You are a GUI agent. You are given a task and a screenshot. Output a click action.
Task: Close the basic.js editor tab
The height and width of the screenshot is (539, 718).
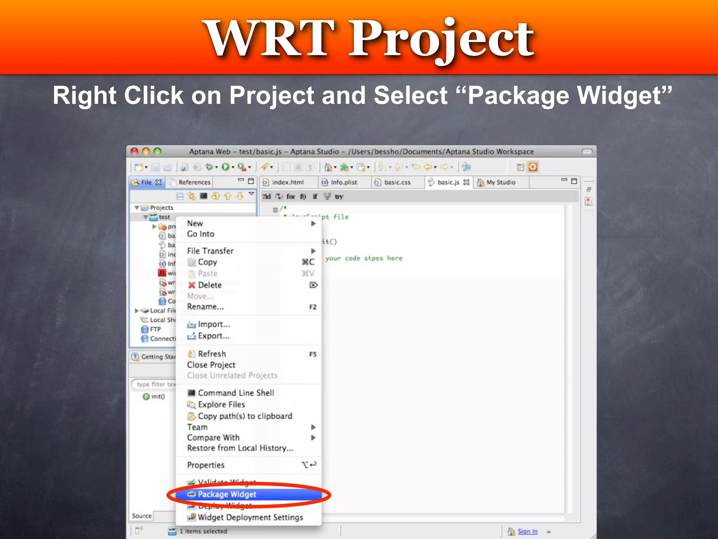466,182
